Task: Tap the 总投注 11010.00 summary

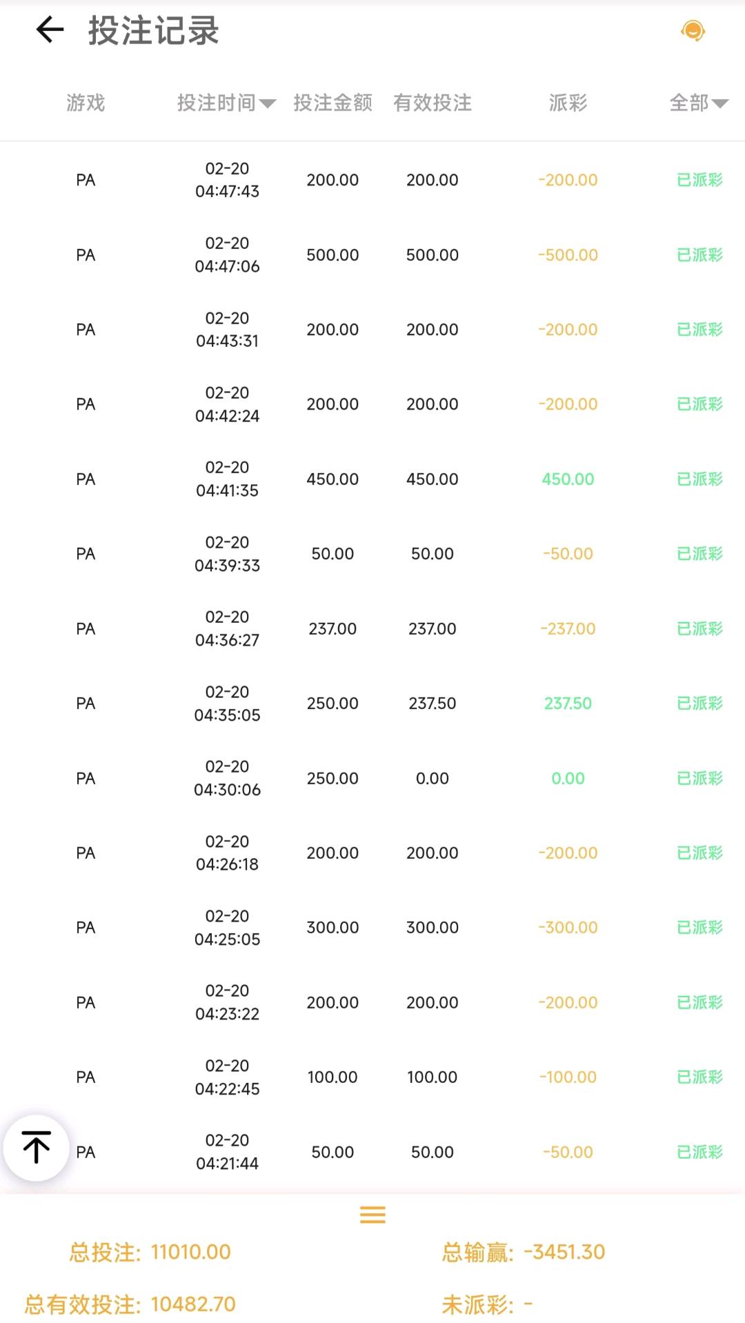Action: [150, 1252]
